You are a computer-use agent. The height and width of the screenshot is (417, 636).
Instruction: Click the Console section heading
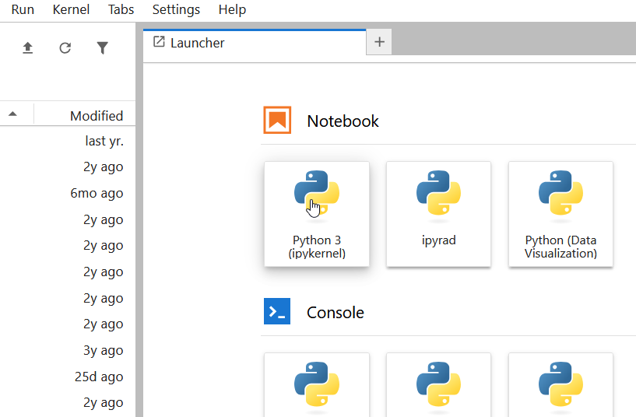pos(336,313)
